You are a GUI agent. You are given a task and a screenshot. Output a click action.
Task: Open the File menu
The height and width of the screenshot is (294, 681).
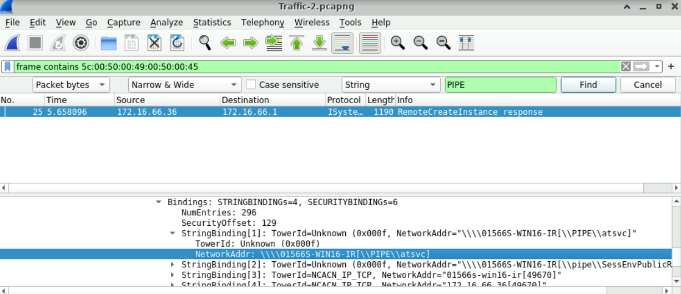click(12, 22)
